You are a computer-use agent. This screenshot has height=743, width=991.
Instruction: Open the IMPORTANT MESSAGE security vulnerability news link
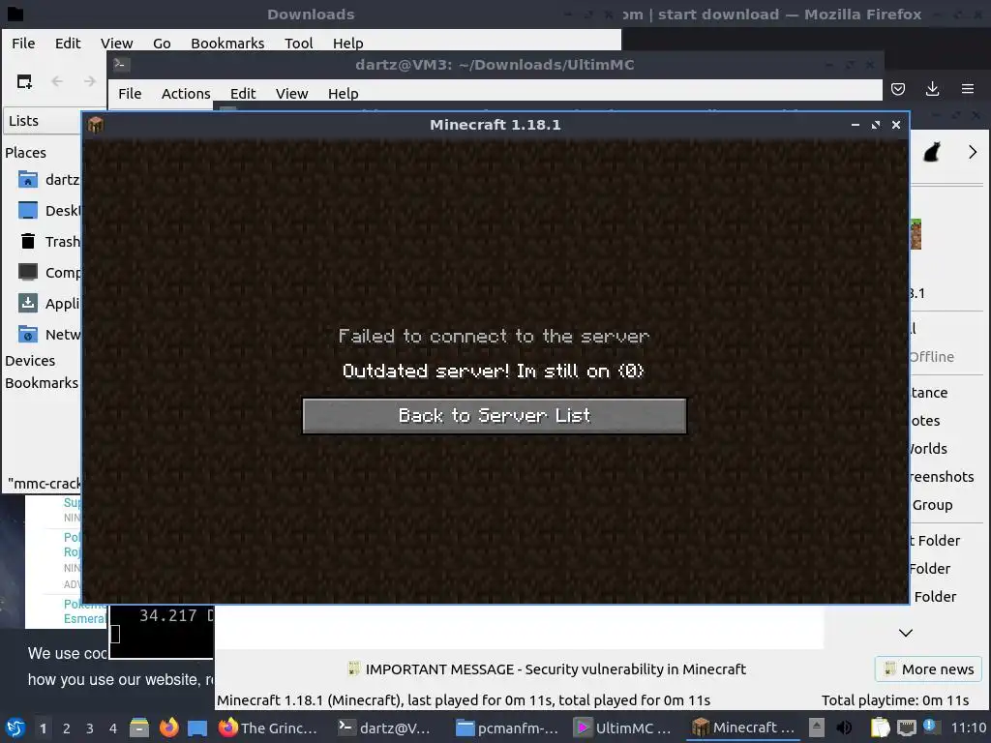548,669
